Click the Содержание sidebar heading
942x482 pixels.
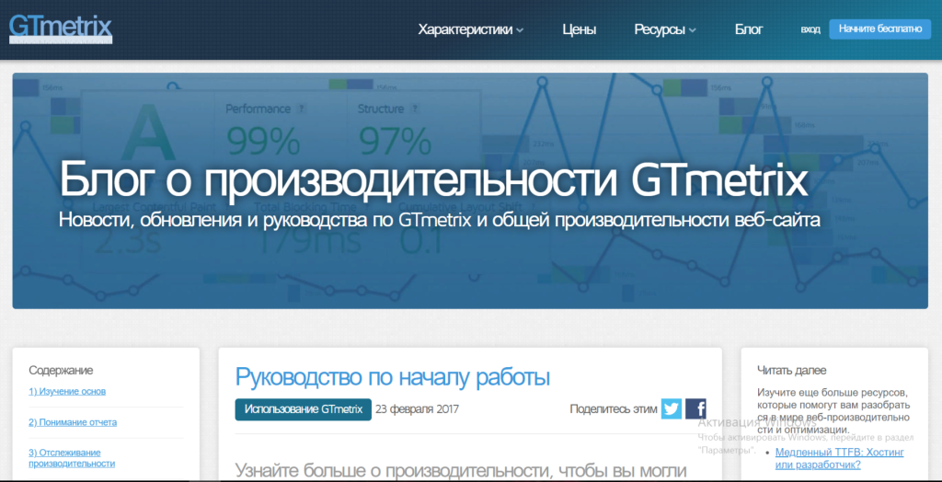click(61, 370)
